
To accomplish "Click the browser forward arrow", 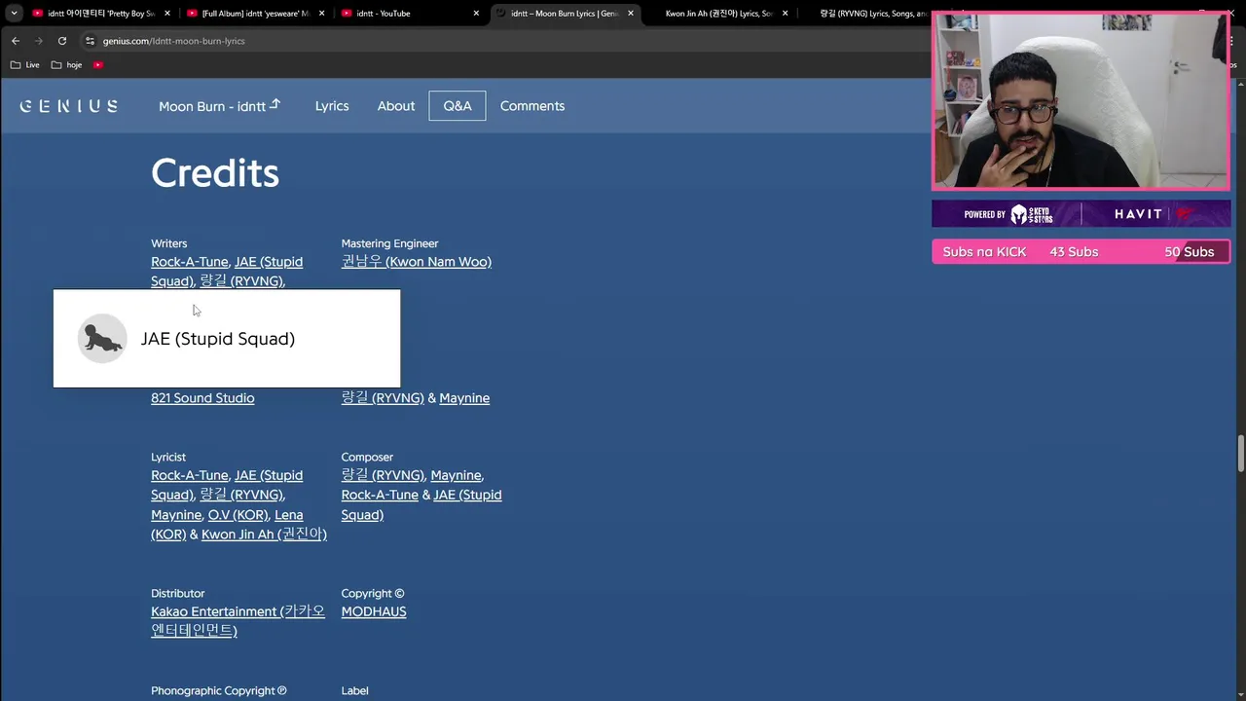I will pos(39,41).
